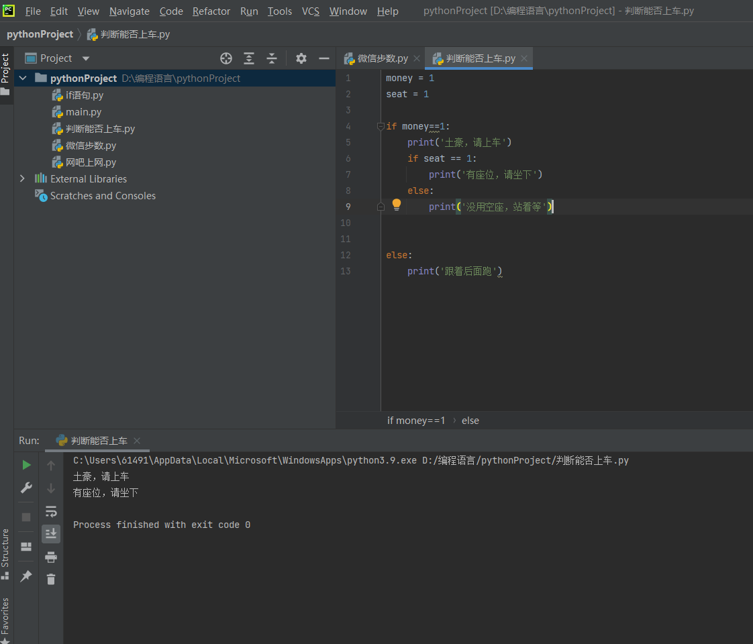753x644 pixels.
Task: Close the 判断能否上车.py editor tab
Action: [x=524, y=58]
